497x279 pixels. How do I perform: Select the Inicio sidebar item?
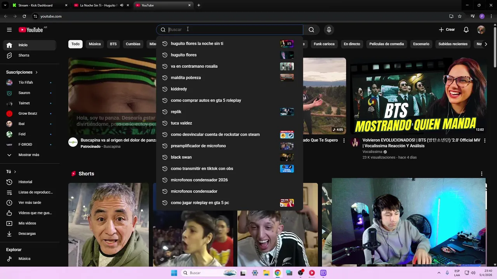tap(30, 45)
